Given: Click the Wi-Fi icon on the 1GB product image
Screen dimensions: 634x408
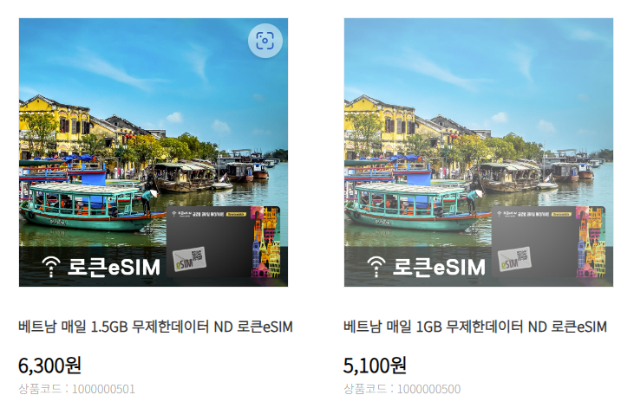Looking at the screenshot, I should click(376, 267).
